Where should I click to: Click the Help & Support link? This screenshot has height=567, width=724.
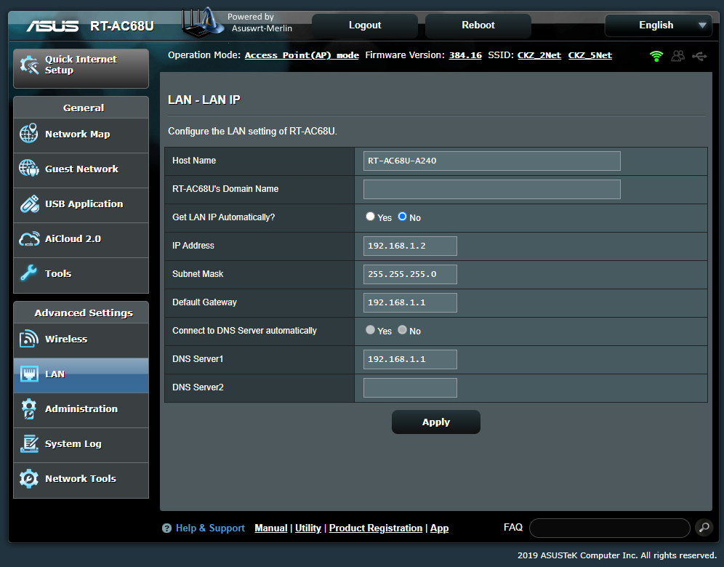(x=210, y=528)
